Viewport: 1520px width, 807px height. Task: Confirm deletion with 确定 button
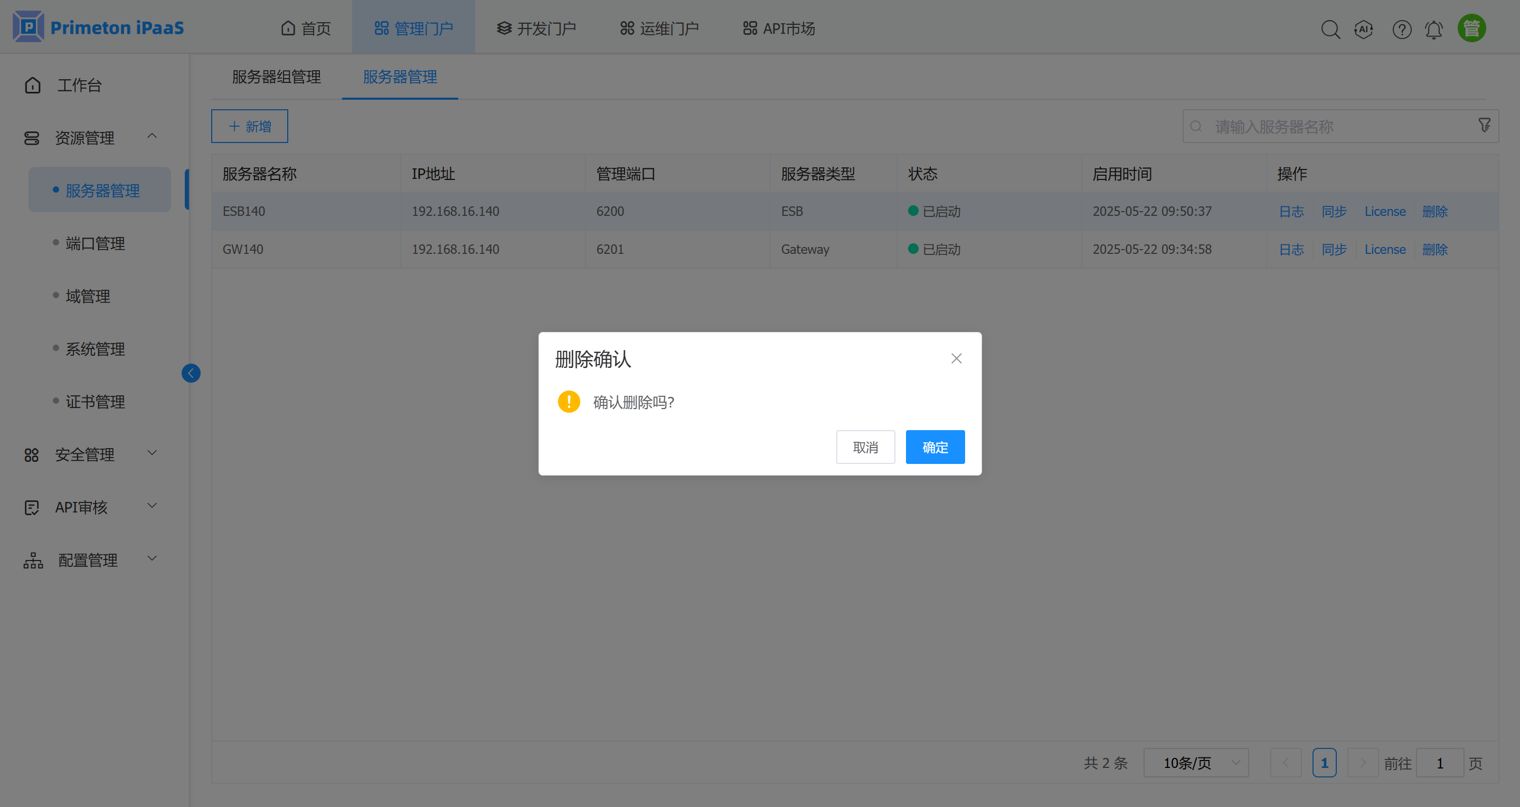click(934, 447)
